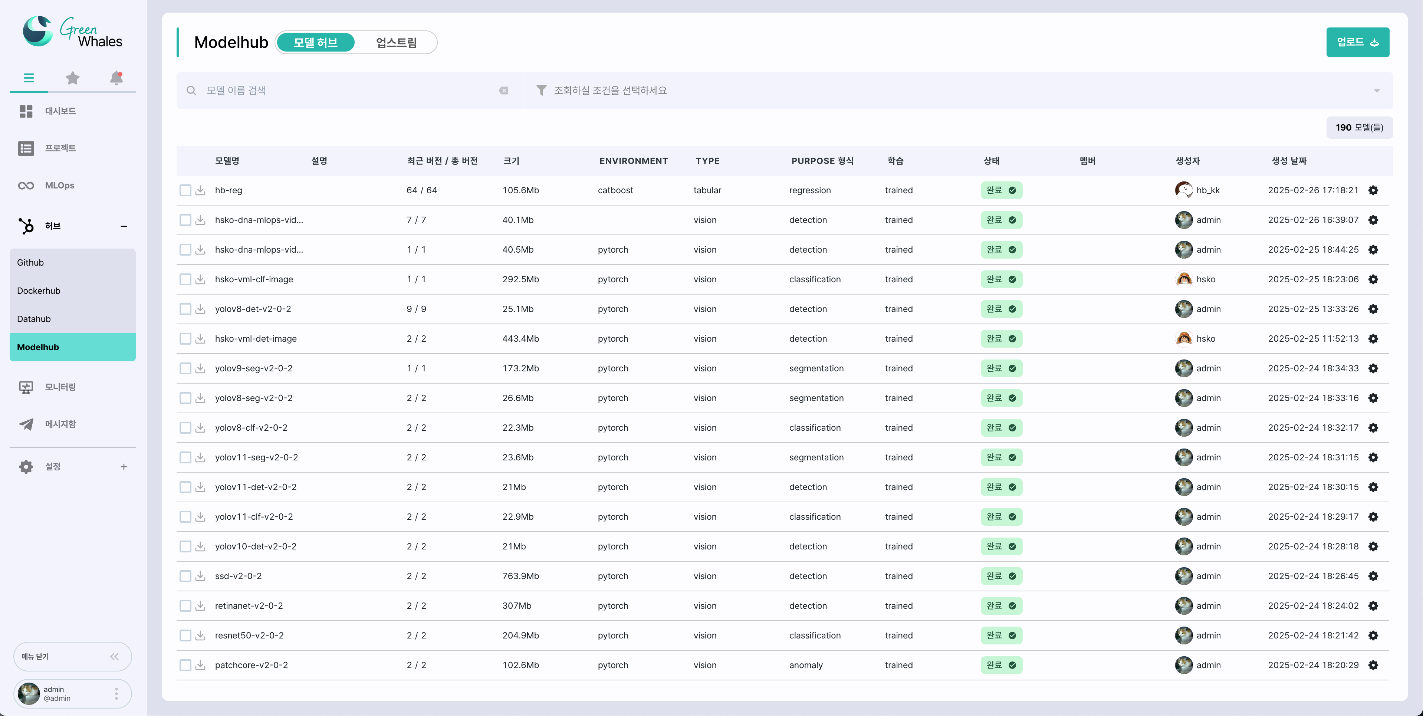
Task: Switch to the 업스트림 tab
Action: [396, 43]
